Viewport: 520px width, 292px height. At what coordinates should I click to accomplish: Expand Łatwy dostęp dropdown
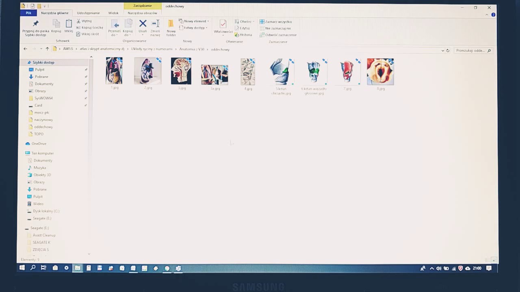tap(193, 28)
